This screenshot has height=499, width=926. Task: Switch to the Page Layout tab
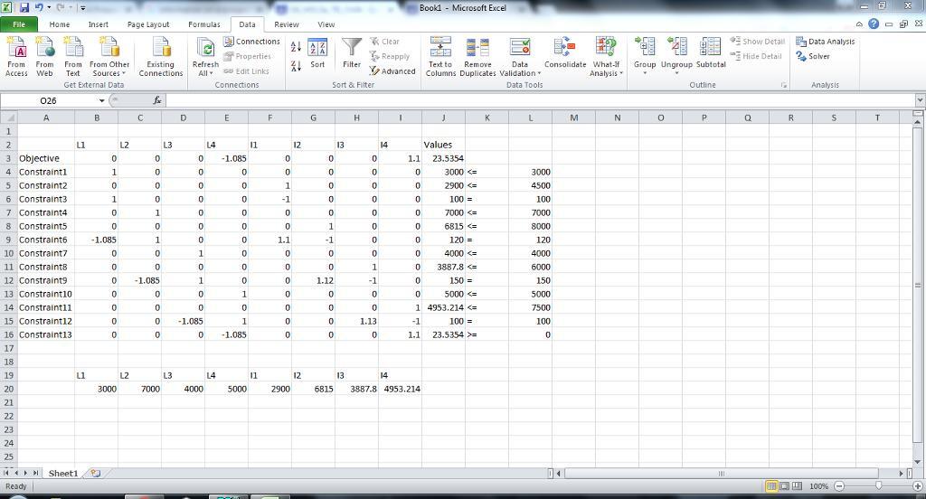[x=148, y=24]
